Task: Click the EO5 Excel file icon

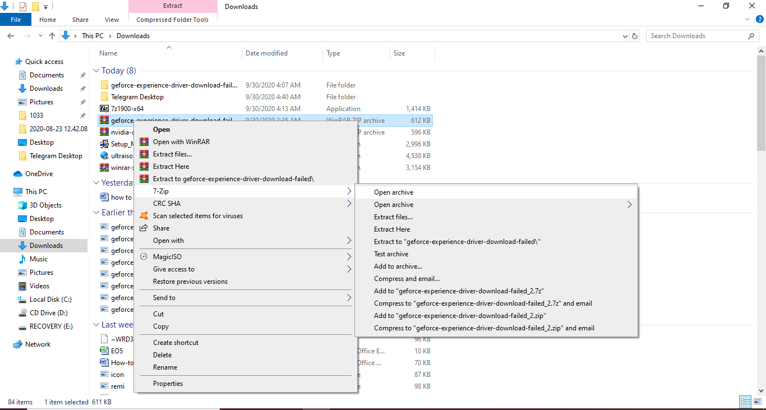Action: pos(104,351)
